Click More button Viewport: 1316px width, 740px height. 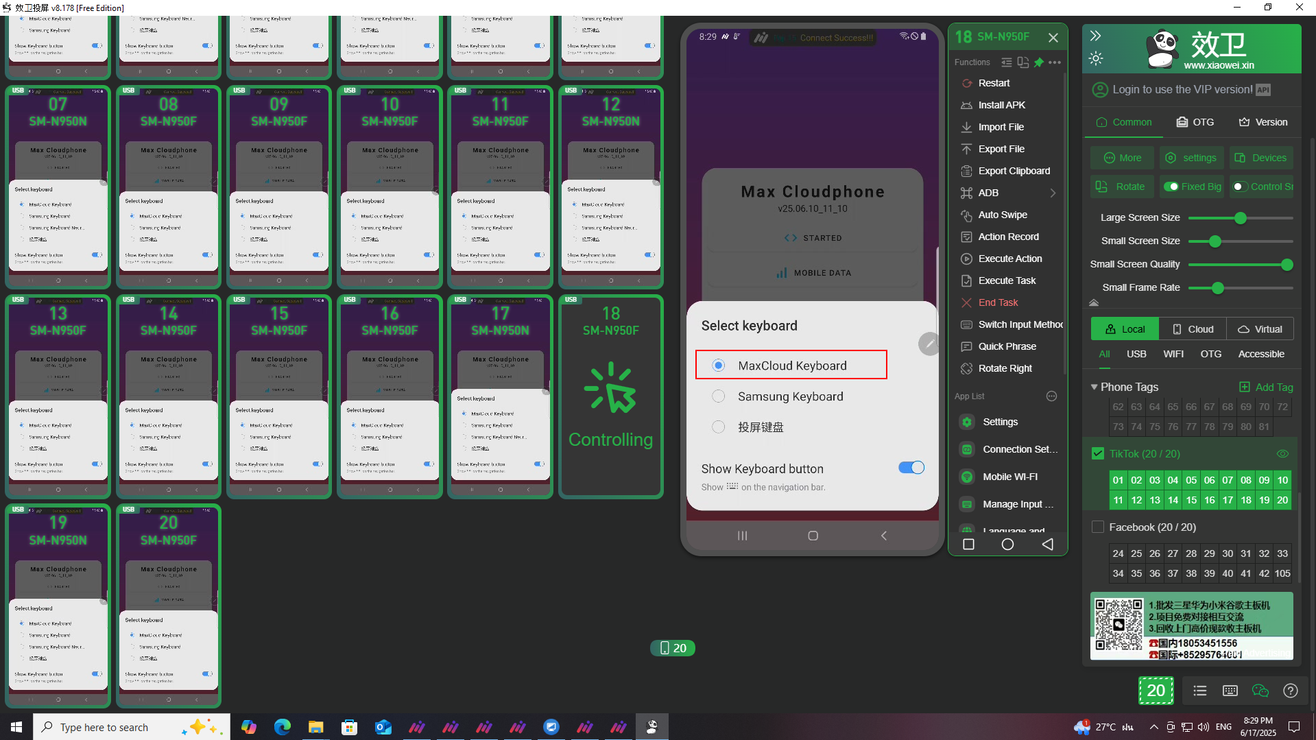(x=1122, y=158)
